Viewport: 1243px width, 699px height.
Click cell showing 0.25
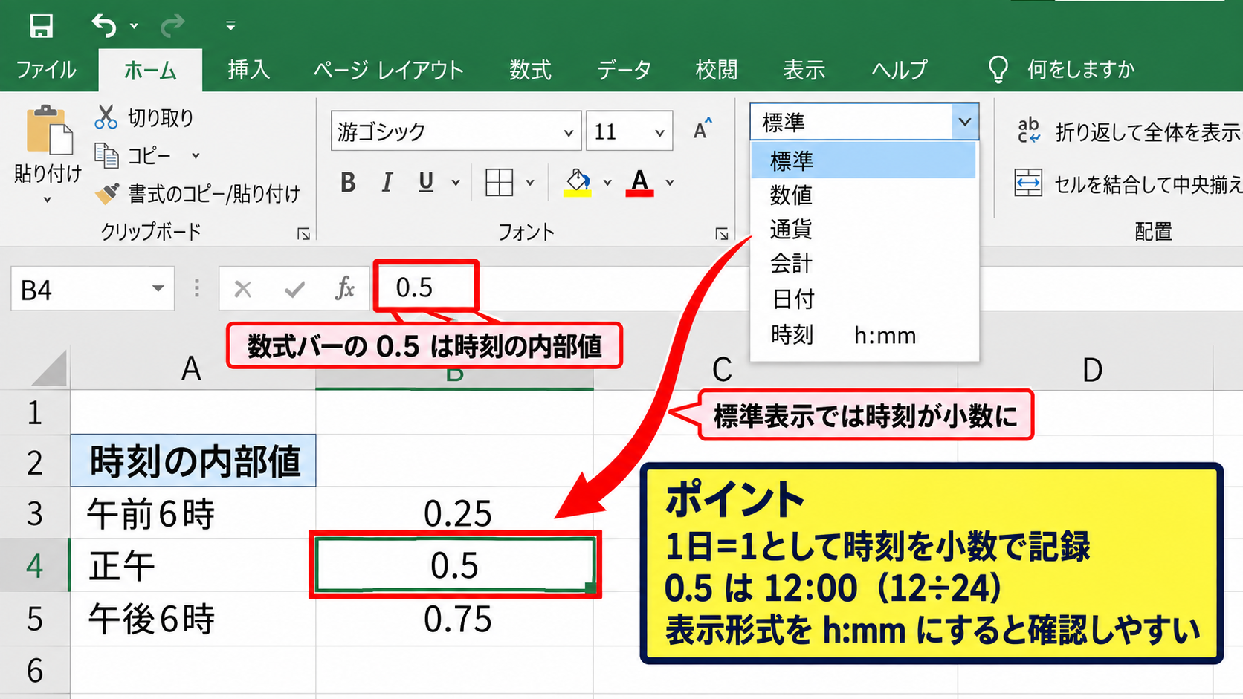click(x=455, y=513)
